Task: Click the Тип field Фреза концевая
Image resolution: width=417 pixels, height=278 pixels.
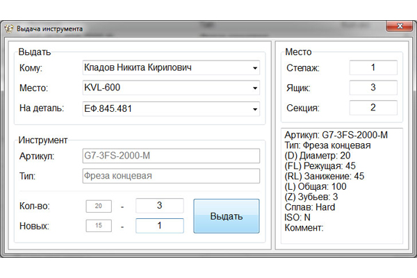Action: pyautogui.click(x=171, y=176)
